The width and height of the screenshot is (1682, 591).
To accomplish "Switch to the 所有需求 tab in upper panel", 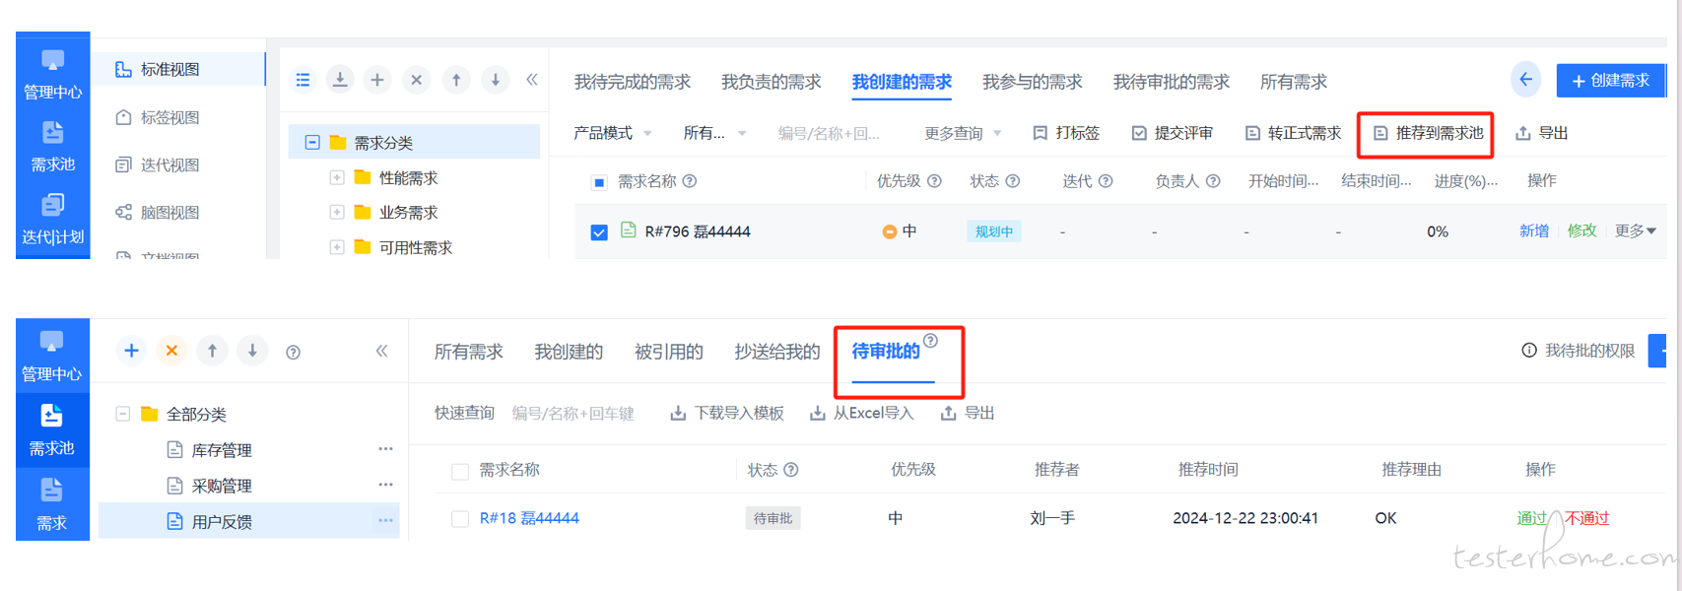I will (1293, 82).
